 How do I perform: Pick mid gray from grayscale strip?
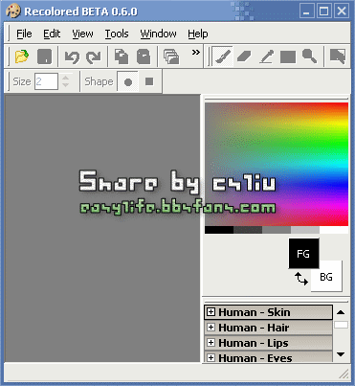pyautogui.click(x=277, y=230)
